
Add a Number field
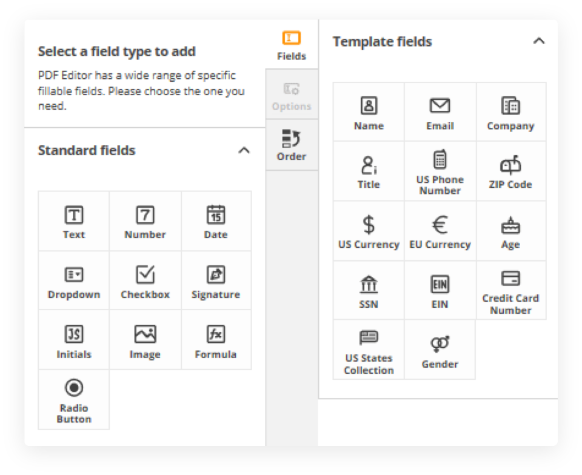click(x=145, y=221)
